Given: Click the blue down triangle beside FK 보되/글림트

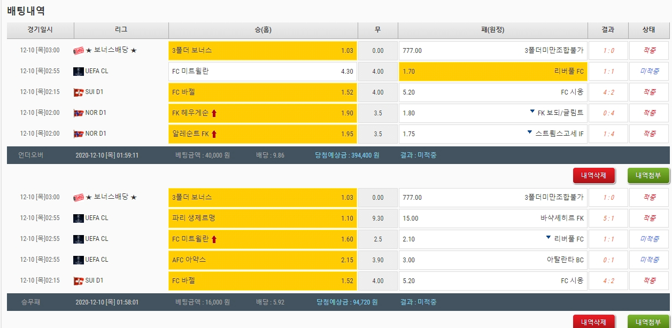Looking at the screenshot, I should coord(532,112).
